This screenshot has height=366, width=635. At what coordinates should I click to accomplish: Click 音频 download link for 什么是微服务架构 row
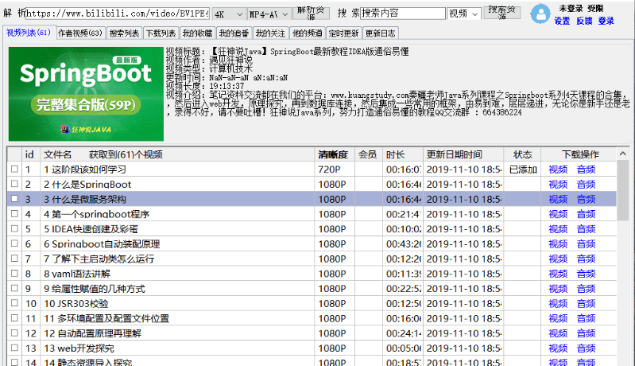tap(586, 199)
